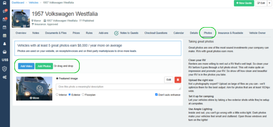
Task: Click the Vehicles breadcrumb link
Action: click(x=33, y=3)
